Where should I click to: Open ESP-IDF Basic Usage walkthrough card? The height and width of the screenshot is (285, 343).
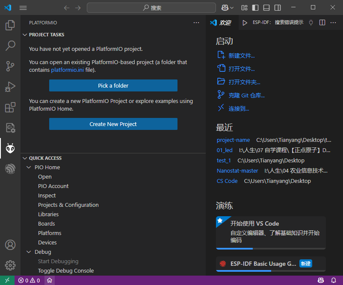click(271, 264)
